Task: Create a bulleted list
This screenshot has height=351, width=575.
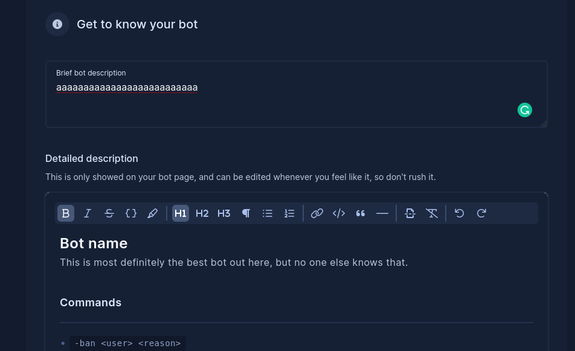Action: coord(268,213)
